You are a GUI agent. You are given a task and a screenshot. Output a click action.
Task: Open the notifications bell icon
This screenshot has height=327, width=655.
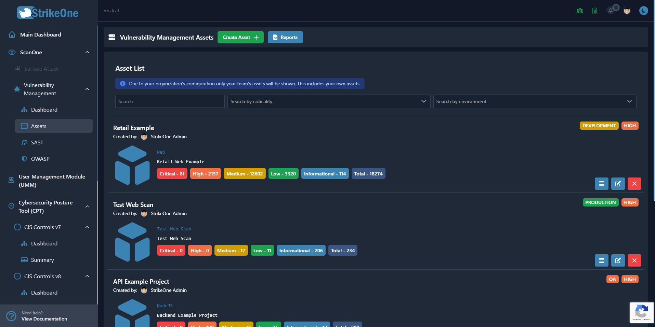tap(611, 11)
